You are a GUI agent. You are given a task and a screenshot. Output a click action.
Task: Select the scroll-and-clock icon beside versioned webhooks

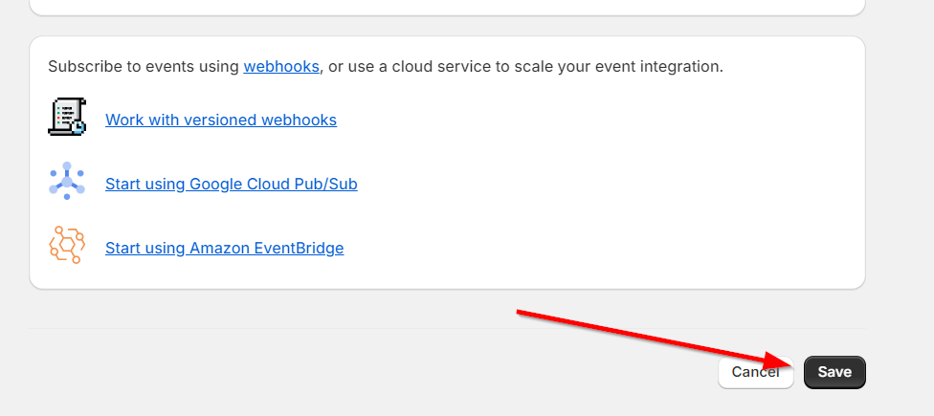coord(67,118)
